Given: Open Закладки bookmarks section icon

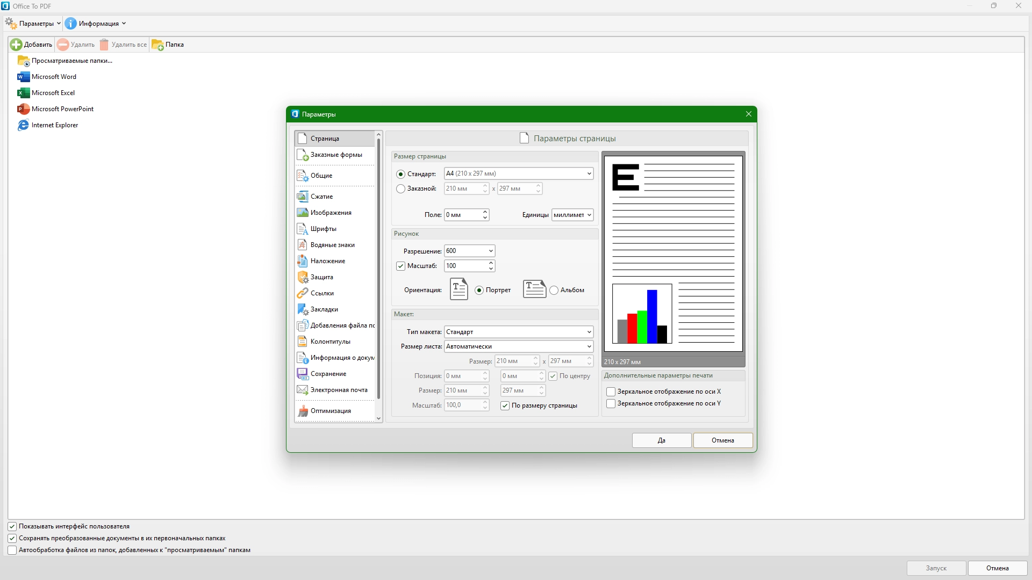Looking at the screenshot, I should pos(303,309).
